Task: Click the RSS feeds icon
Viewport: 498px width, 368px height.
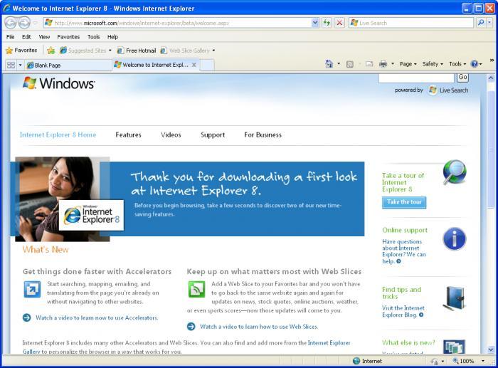Action: (350, 64)
